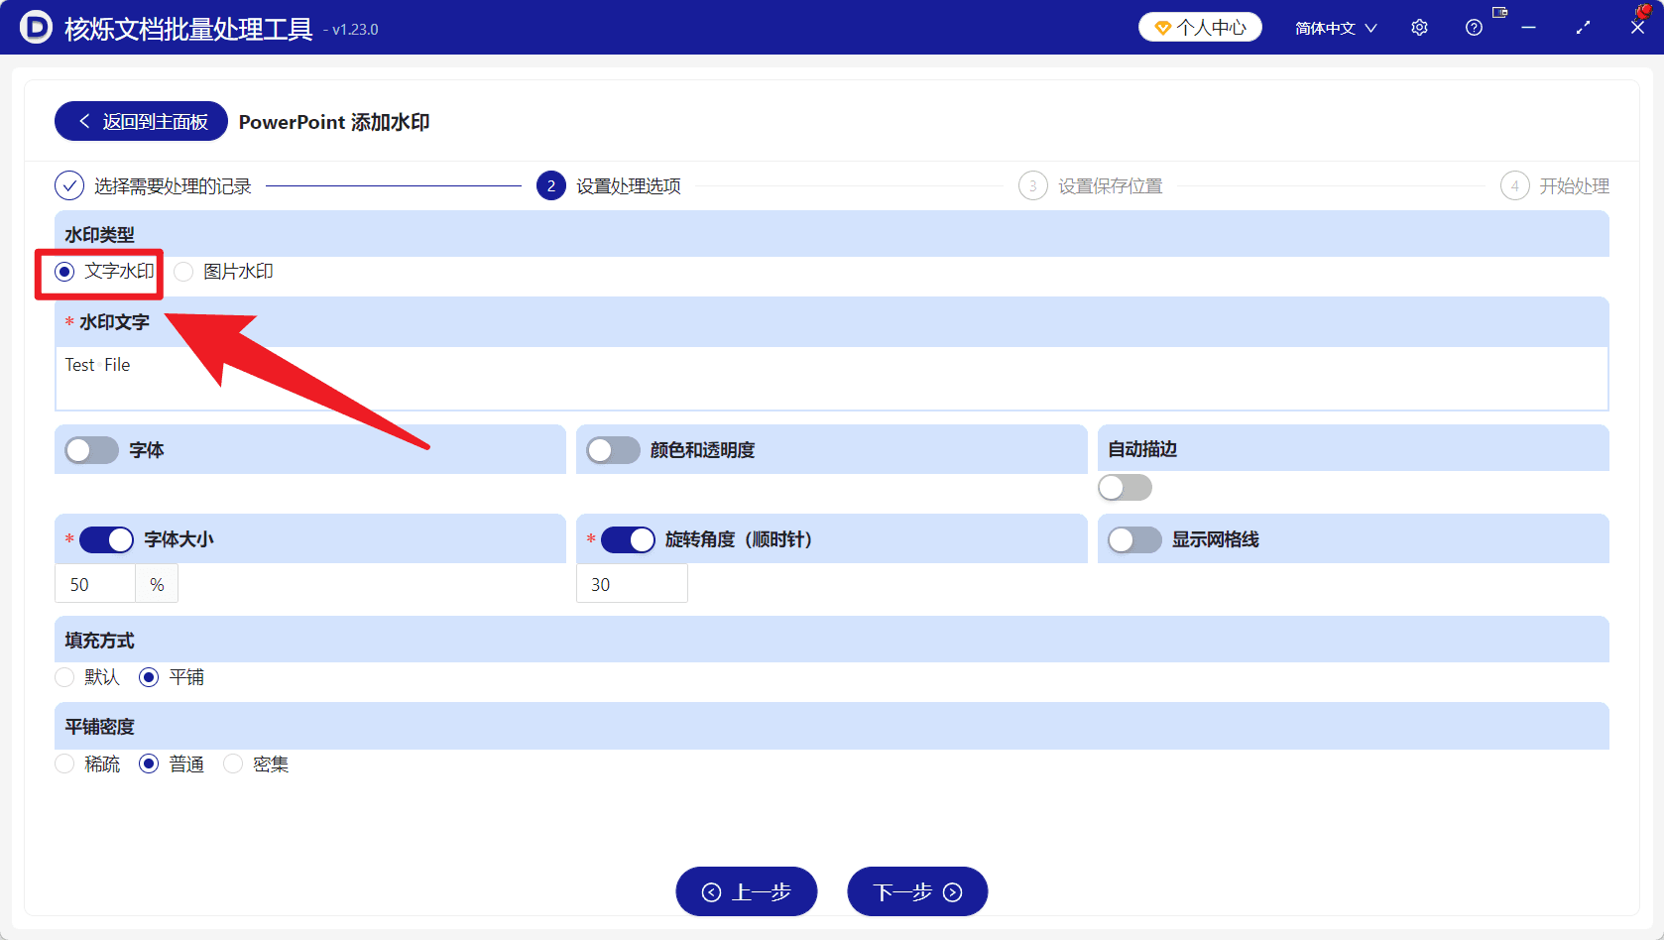The image size is (1664, 940).
Task: Select 普通 tile density radio
Action: 149,764
